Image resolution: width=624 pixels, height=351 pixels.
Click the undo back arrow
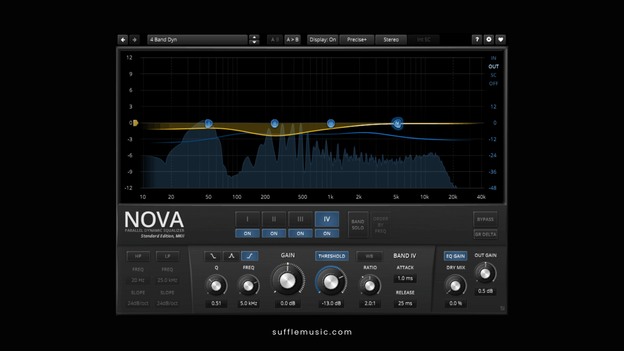point(123,40)
